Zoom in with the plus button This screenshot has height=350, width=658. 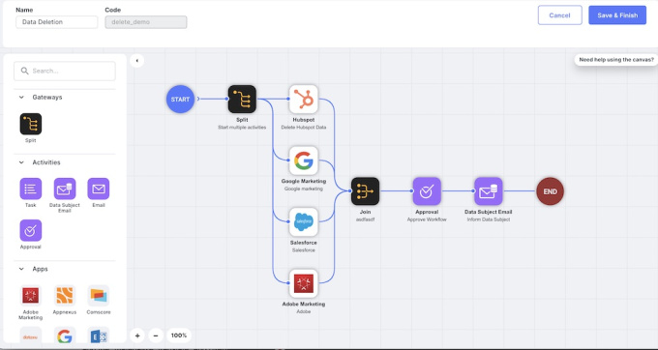(137, 335)
